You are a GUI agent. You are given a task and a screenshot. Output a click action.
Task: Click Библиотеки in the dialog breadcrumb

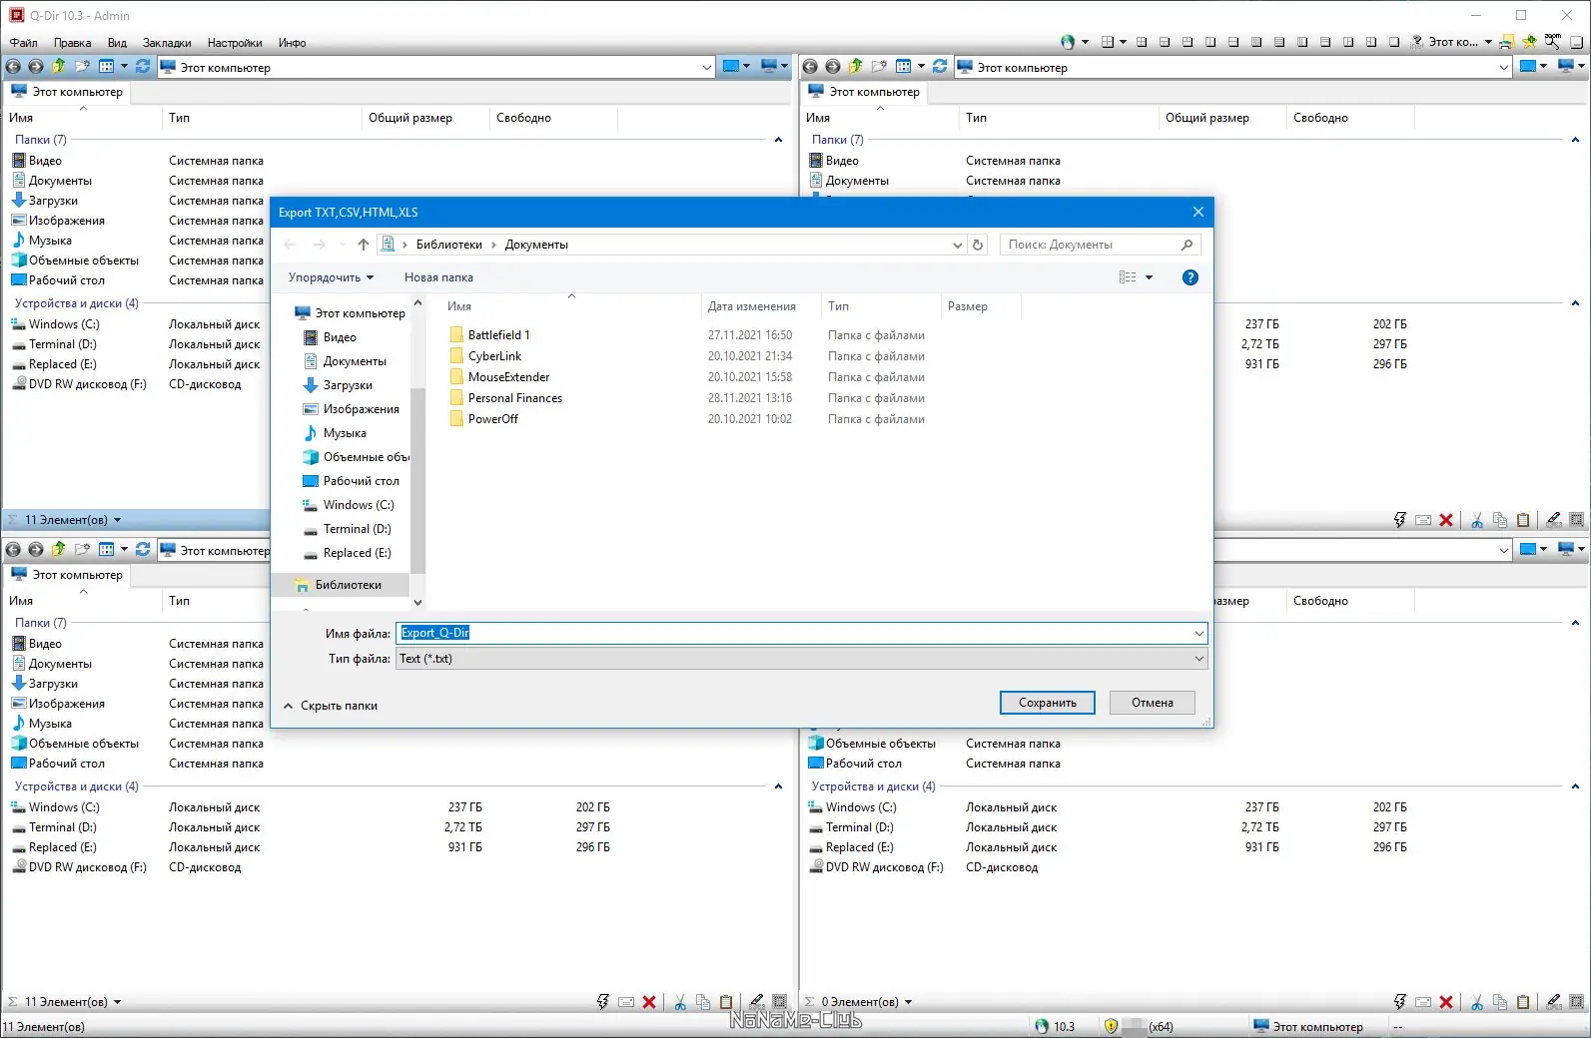point(449,245)
